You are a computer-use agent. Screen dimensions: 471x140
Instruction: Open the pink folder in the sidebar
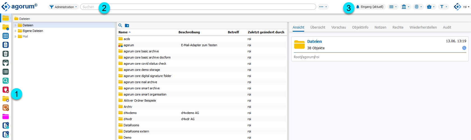[6, 116]
